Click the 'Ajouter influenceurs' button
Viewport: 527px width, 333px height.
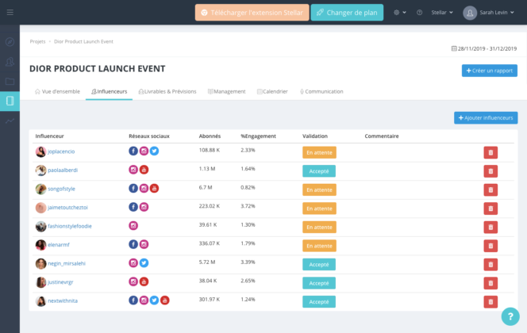click(486, 118)
